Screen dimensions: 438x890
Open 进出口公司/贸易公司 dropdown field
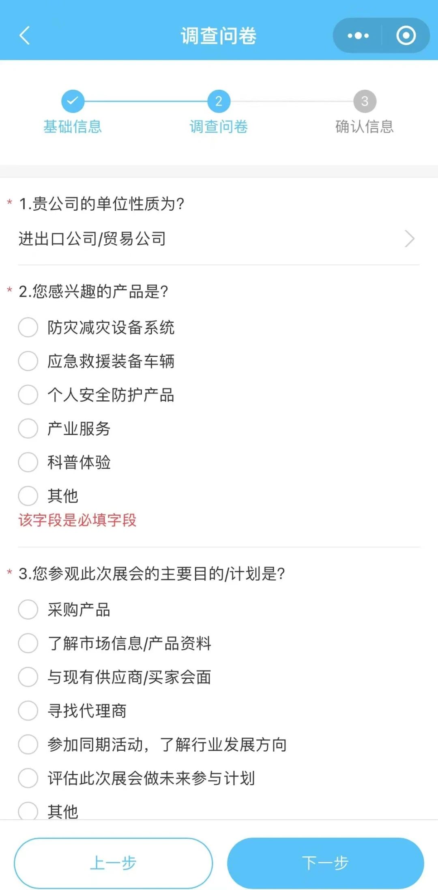[x=219, y=239]
